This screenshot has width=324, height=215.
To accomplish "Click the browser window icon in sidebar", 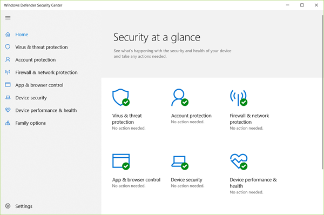I will click(8, 85).
